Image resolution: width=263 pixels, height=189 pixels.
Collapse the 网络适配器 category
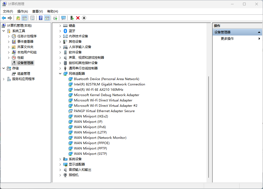point(60,74)
